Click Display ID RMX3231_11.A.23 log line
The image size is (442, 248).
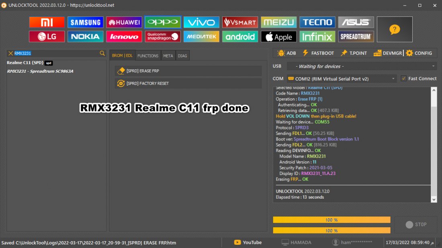[307, 173]
